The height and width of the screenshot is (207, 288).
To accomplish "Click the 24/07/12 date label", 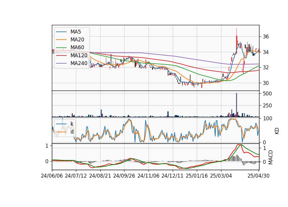I will coord(76,176).
